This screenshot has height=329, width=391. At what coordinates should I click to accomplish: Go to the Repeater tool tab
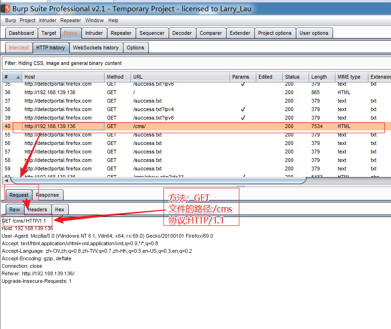[x=121, y=33]
